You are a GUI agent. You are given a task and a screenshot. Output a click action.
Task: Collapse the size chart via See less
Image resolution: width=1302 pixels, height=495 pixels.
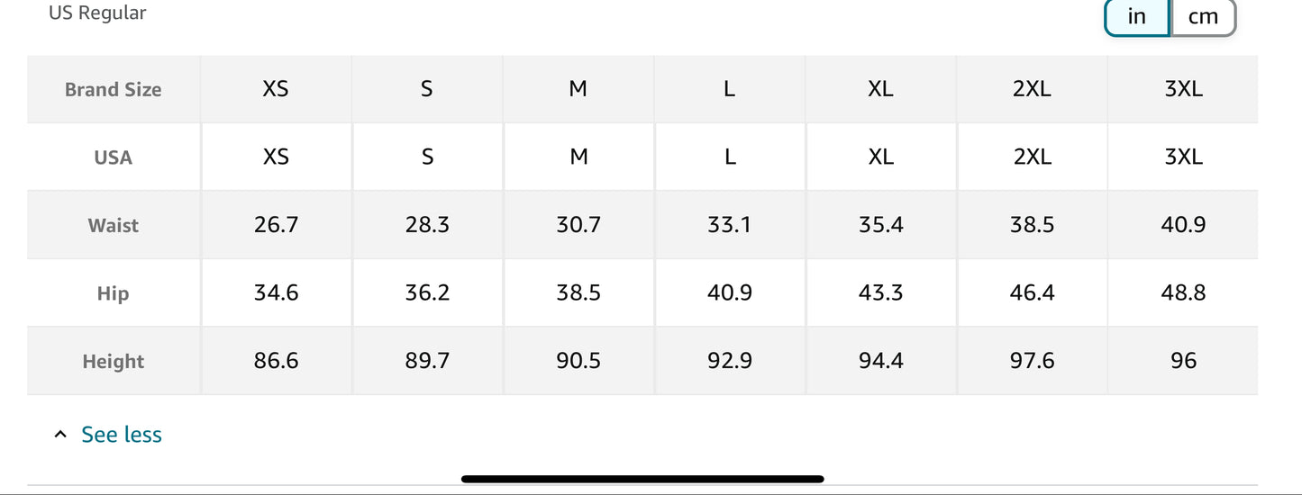(122, 435)
